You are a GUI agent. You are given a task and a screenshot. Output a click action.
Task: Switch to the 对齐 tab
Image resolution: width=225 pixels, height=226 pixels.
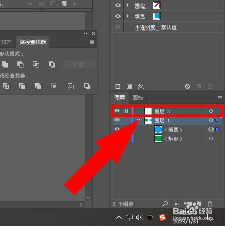point(6,42)
